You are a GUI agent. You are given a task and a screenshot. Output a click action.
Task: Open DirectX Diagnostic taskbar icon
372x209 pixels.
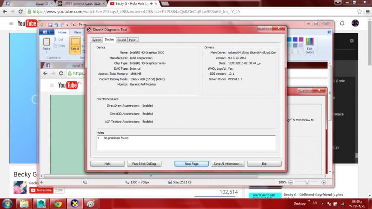(x=74, y=203)
